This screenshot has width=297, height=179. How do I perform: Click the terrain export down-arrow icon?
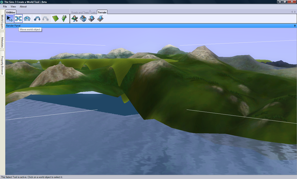tap(100, 19)
